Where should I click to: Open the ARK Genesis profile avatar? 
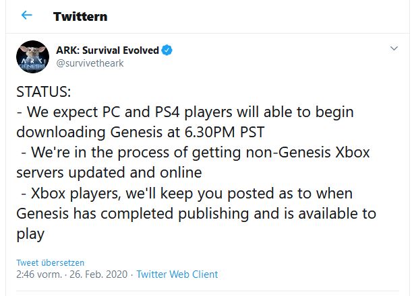point(32,57)
